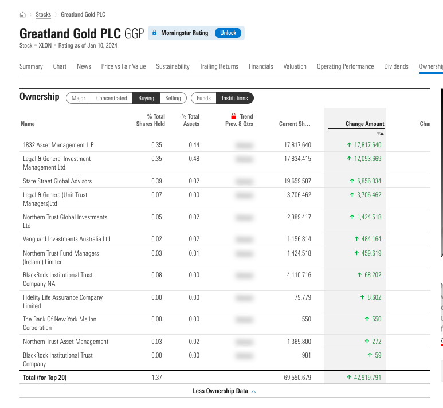This screenshot has width=443, height=408.
Task: Select Vanguard Investments Australia Ltd name
Action: 66,239
